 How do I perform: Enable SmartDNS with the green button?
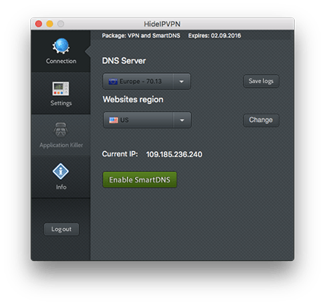tap(140, 180)
